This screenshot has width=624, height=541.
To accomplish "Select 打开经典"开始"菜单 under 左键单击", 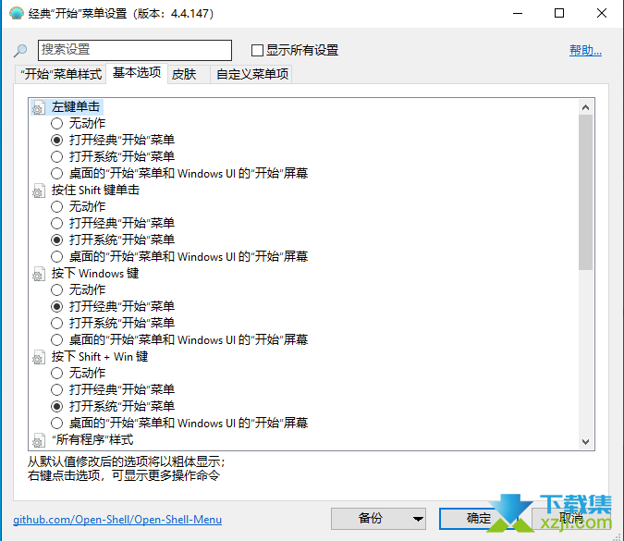I will [57, 141].
